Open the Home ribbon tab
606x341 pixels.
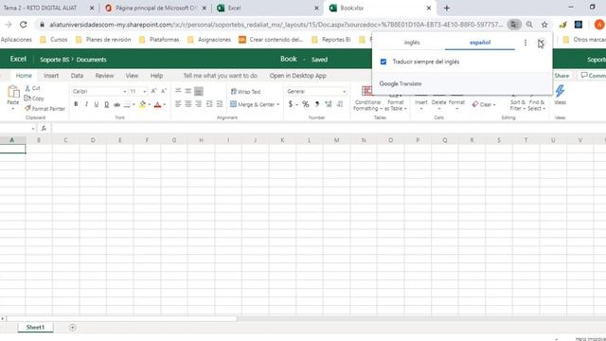pos(24,76)
